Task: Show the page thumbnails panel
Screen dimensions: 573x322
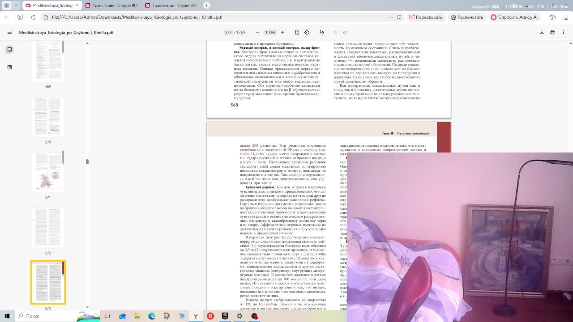Action: (x=9, y=50)
